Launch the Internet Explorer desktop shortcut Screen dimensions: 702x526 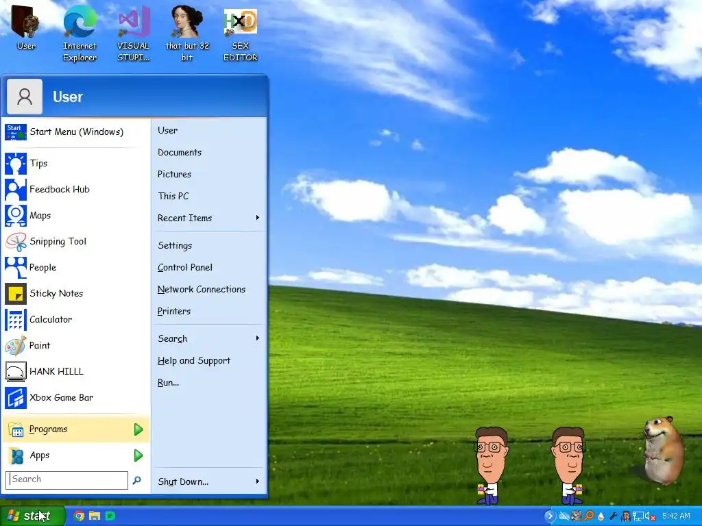click(80, 34)
